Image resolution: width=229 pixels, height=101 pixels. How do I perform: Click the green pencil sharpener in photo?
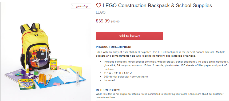click(x=36, y=72)
